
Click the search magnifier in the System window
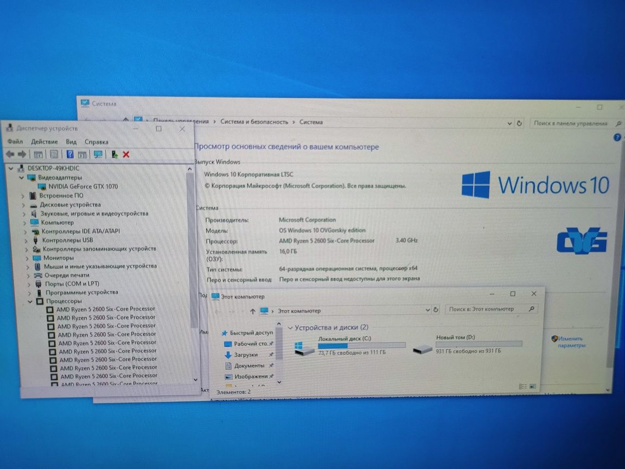point(618,124)
